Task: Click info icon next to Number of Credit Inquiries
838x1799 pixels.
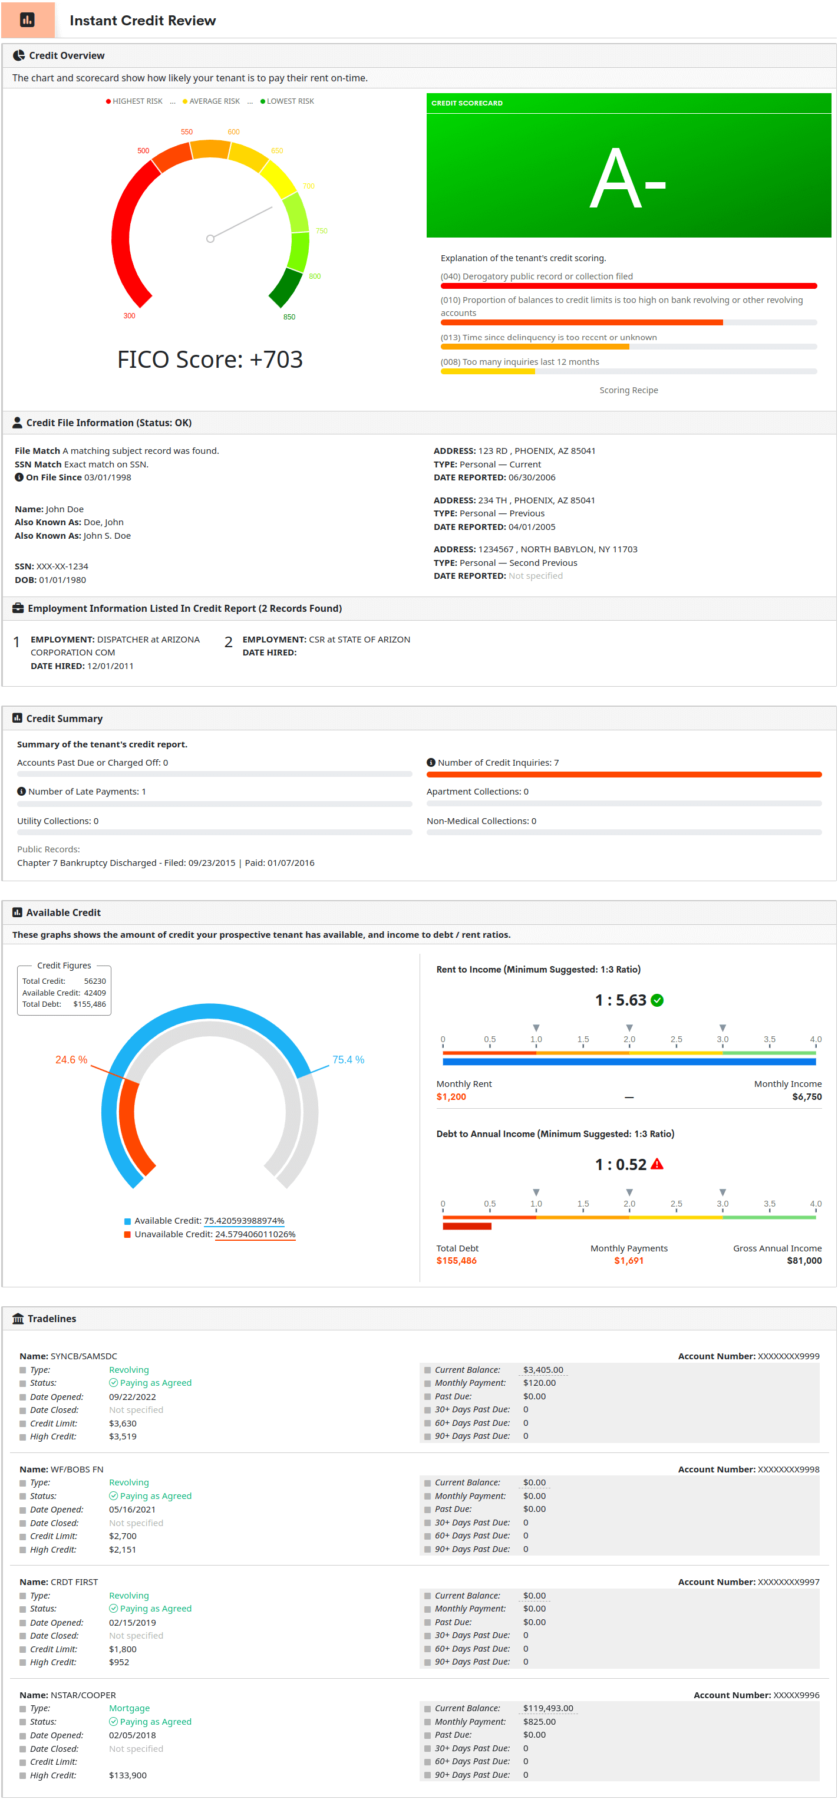Action: 431,763
